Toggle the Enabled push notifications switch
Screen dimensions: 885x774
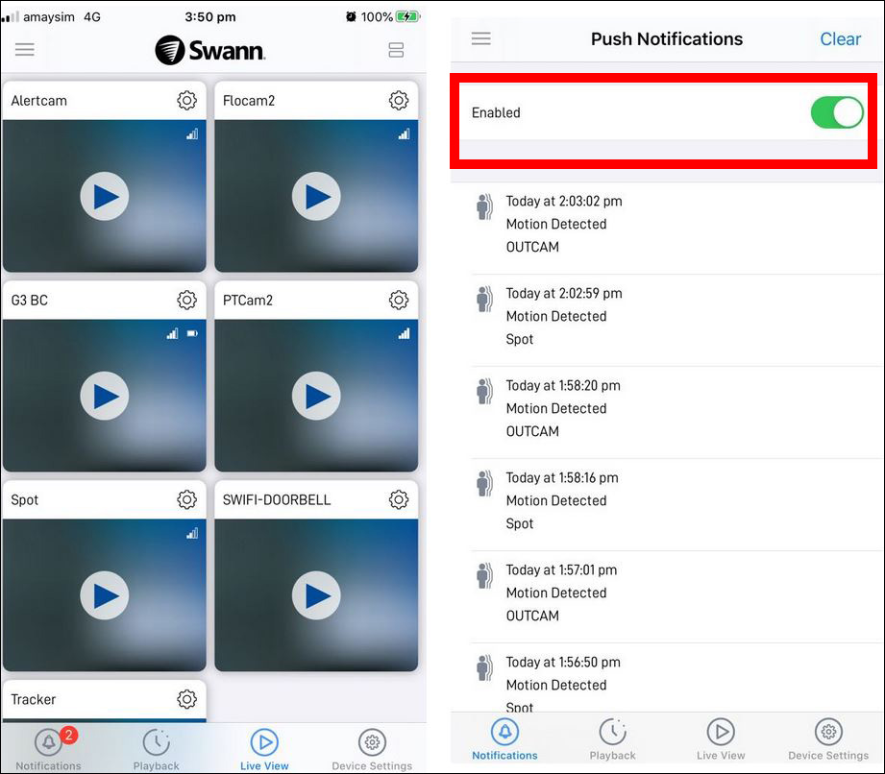pos(837,112)
